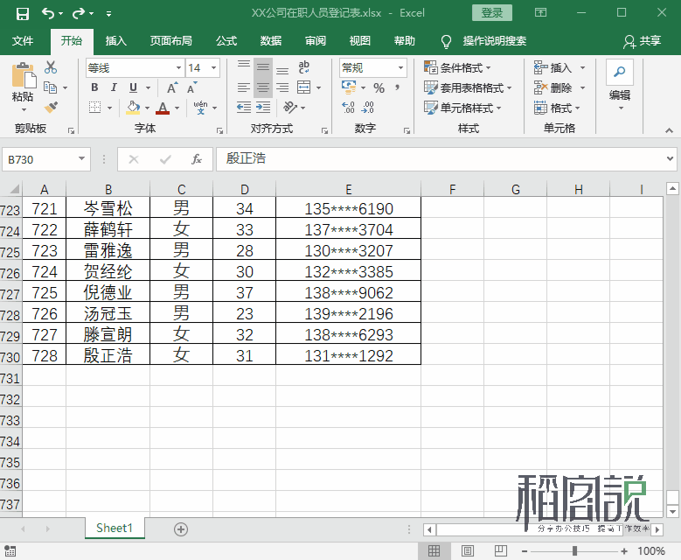The height and width of the screenshot is (560, 681).
Task: Expand table format (套用表格格式) menu
Action: [x=468, y=87]
